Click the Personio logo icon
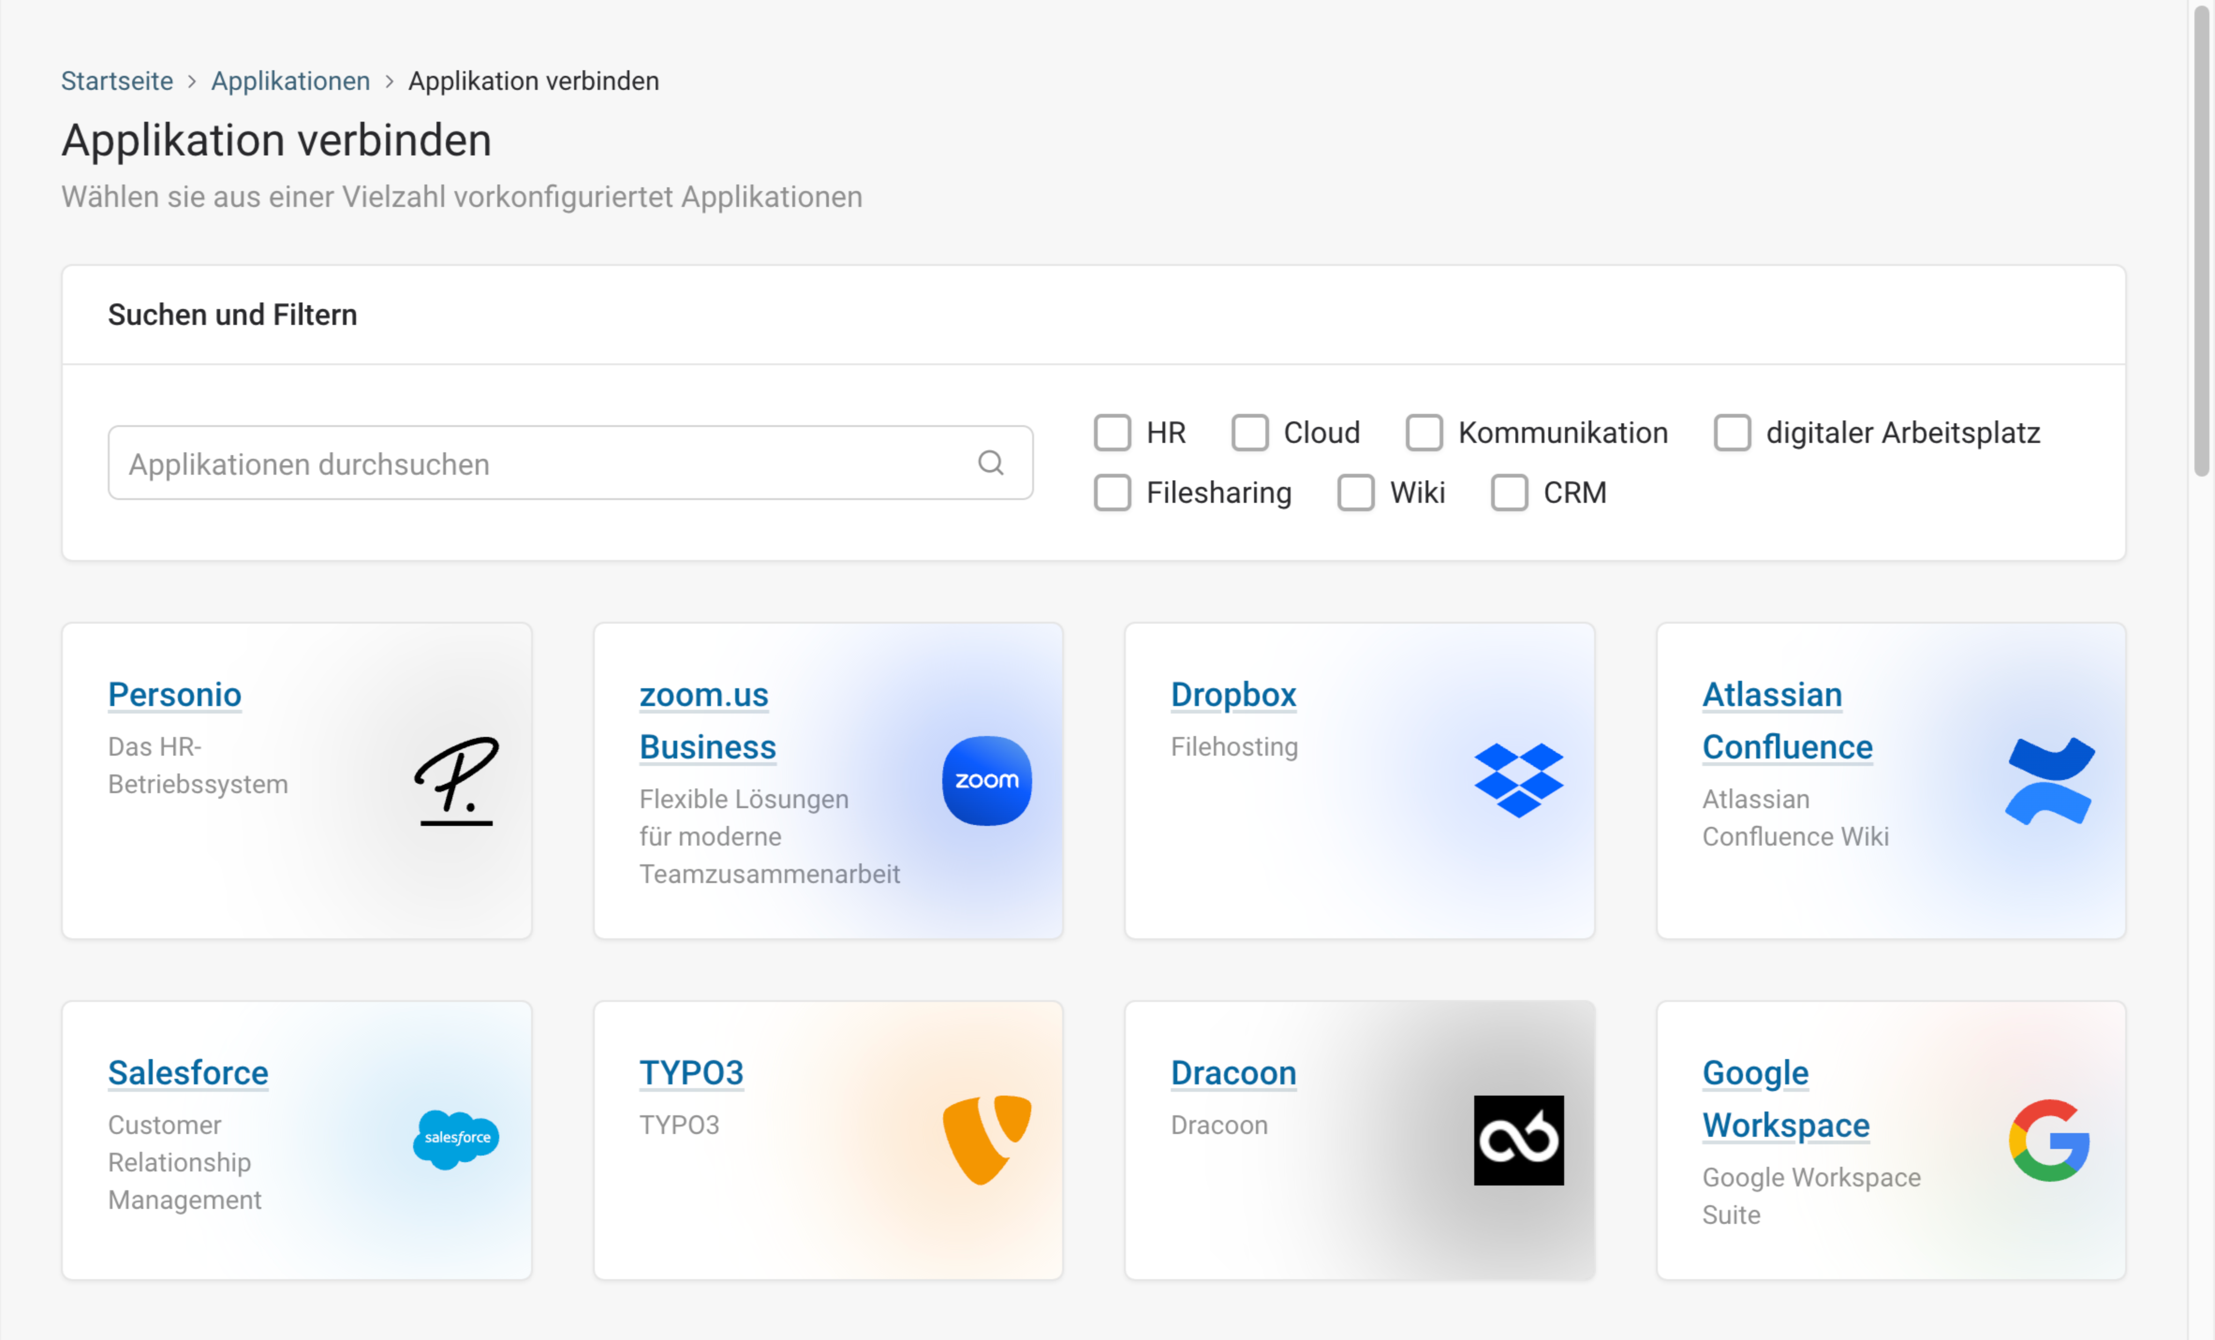Screen dimensions: 2215x1340 tap(456, 780)
